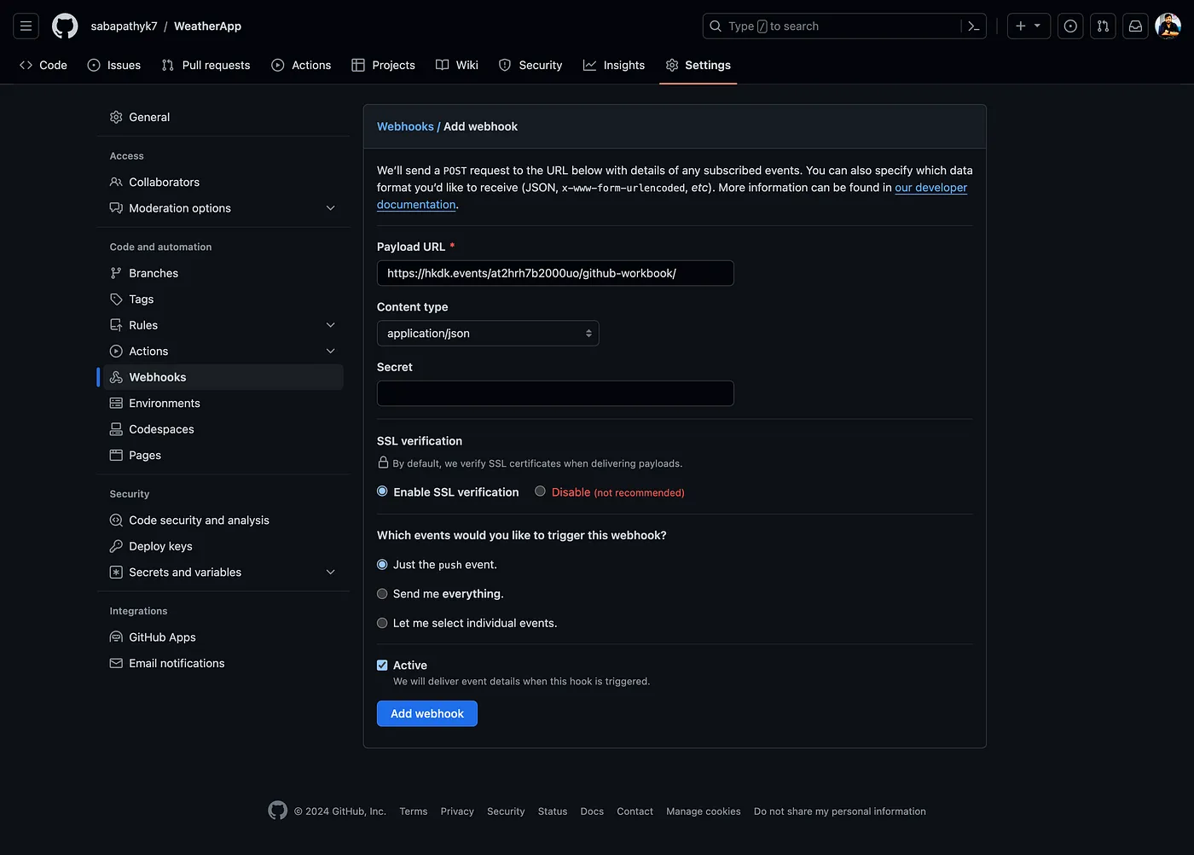Image resolution: width=1194 pixels, height=855 pixels.
Task: Select the Send me everything option
Action: [381, 593]
